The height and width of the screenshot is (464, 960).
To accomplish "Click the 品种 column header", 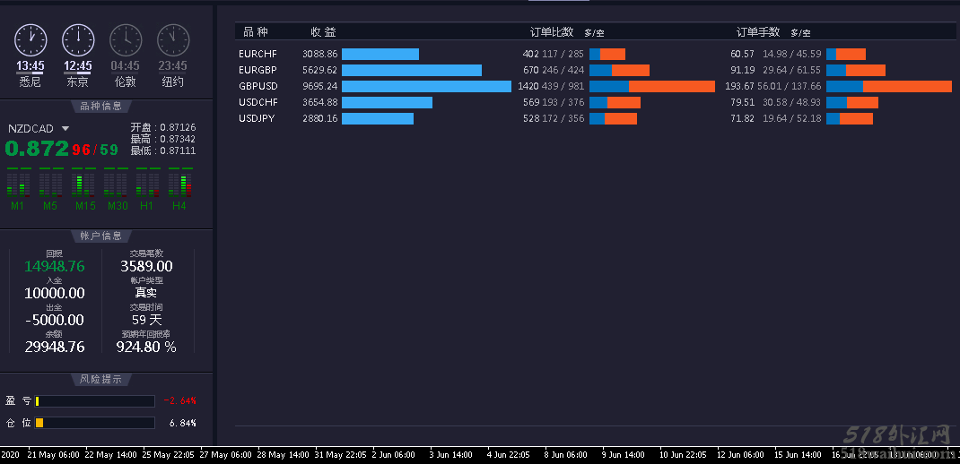I will (x=256, y=32).
